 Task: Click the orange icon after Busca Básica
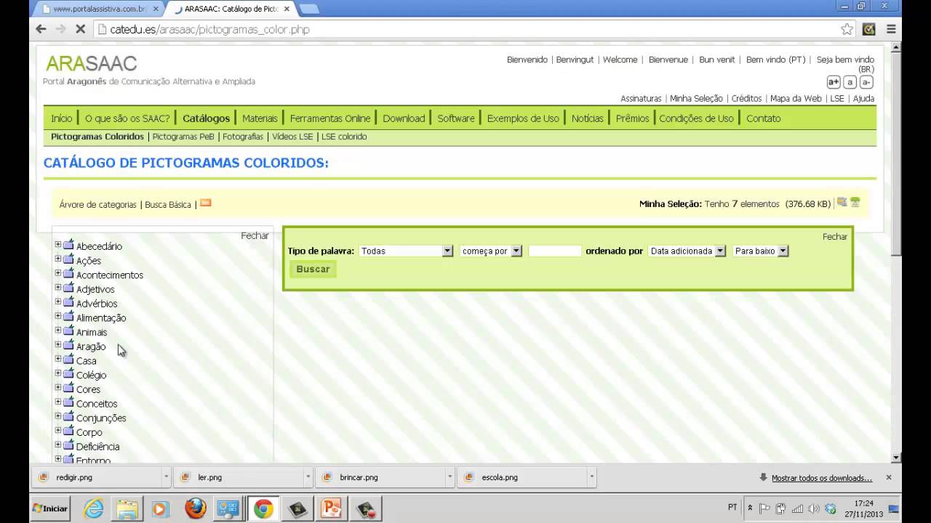pyautogui.click(x=205, y=203)
